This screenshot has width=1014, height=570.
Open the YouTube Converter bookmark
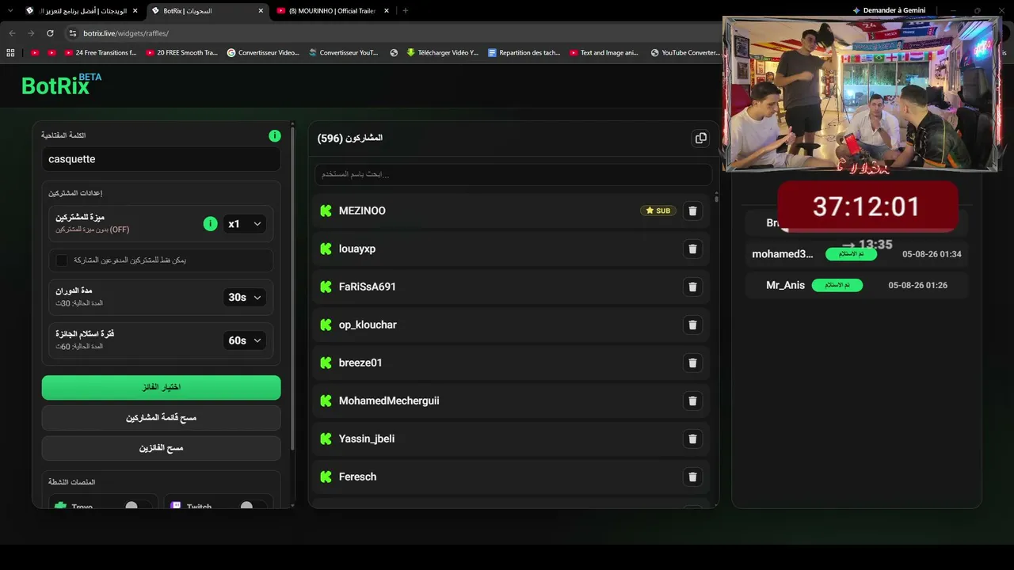684,53
